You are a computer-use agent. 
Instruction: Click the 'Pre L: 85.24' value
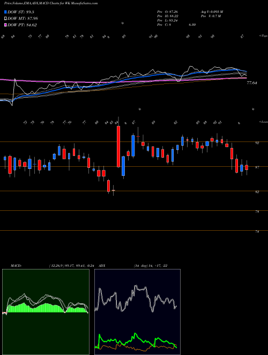point(168,20)
